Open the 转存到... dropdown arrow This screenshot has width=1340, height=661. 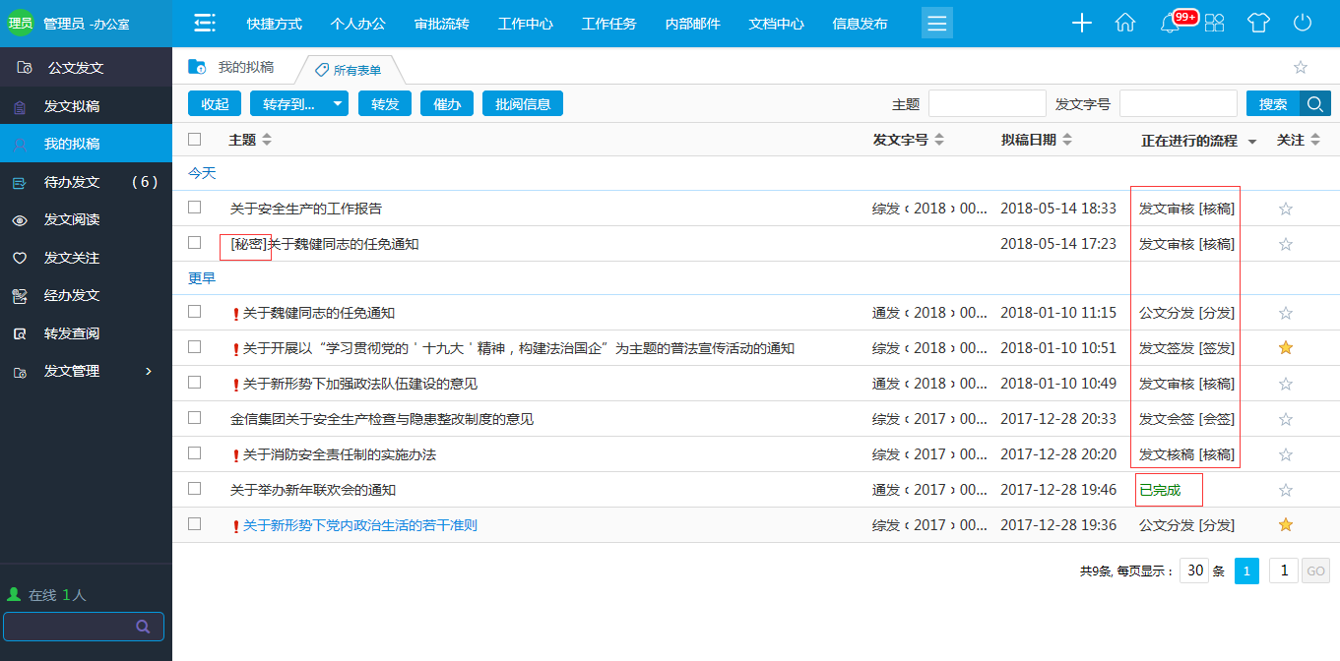click(x=337, y=103)
